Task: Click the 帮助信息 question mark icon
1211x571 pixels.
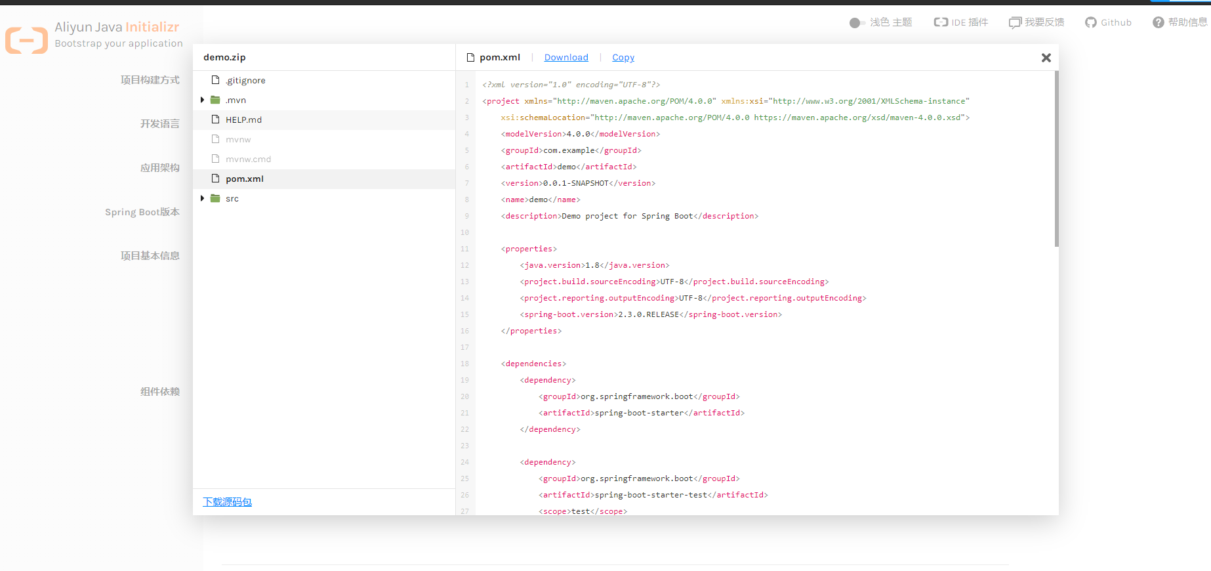Action: [x=1159, y=22]
